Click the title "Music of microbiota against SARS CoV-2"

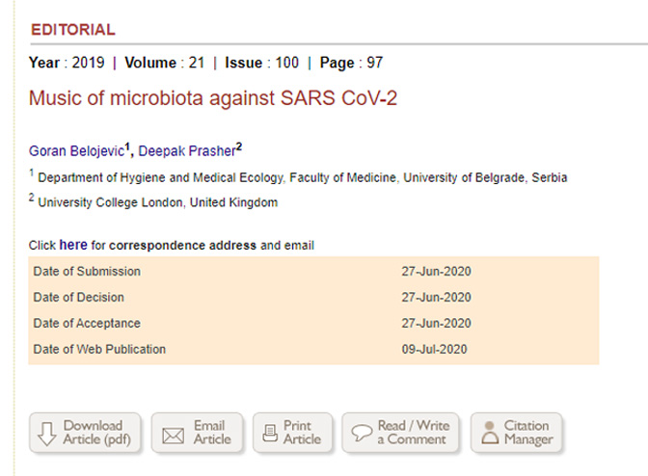[x=212, y=97]
